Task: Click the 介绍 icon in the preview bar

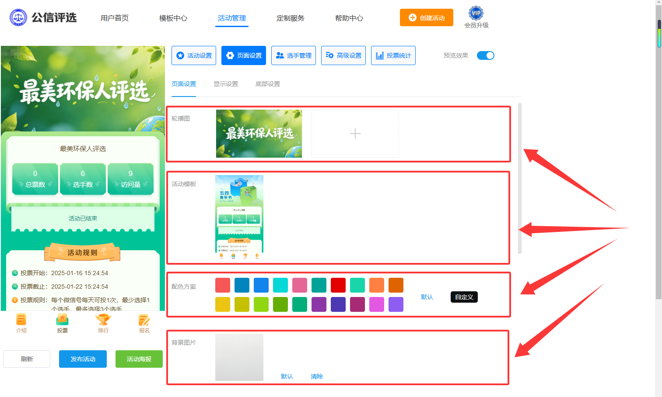Action: pos(21,320)
